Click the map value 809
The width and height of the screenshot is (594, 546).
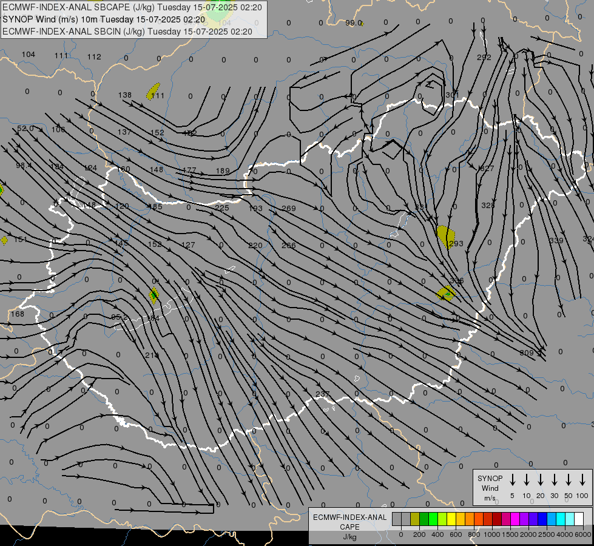pos(527,353)
